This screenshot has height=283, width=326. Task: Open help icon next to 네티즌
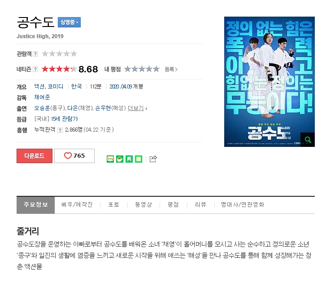pyautogui.click(x=35, y=69)
